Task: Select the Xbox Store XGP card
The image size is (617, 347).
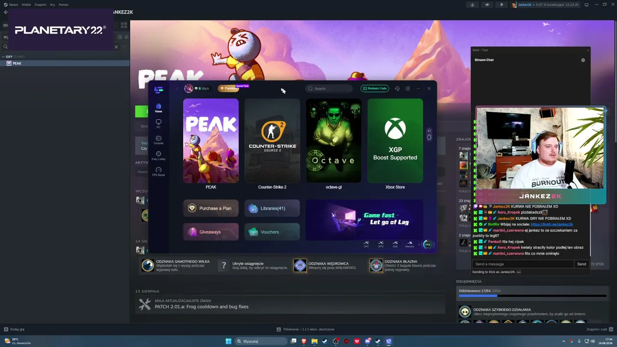Action: [x=395, y=141]
